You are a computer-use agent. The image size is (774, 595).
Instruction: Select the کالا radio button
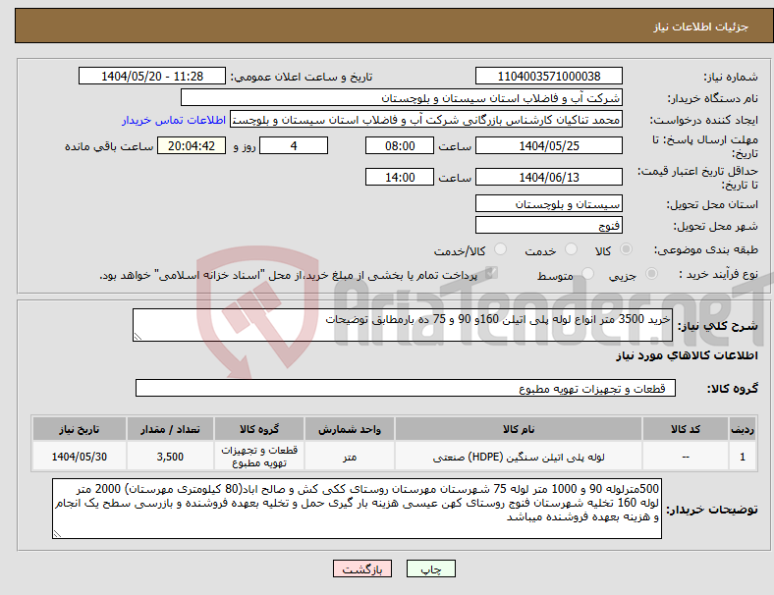pyautogui.click(x=626, y=249)
